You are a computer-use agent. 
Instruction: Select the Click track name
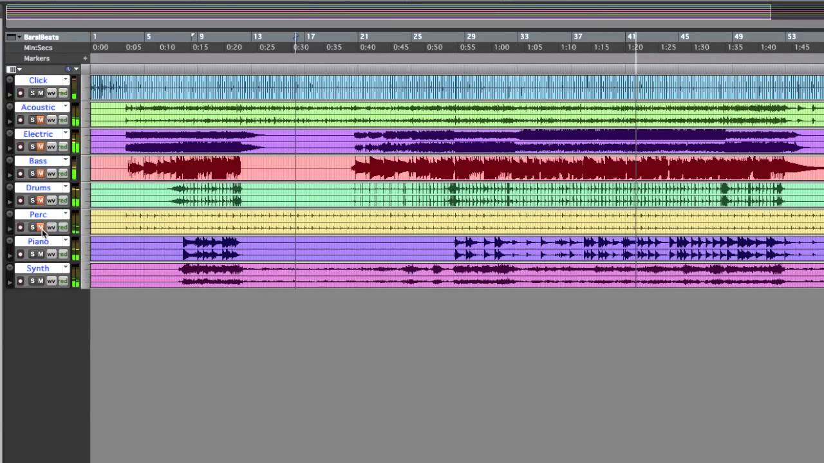coord(38,80)
